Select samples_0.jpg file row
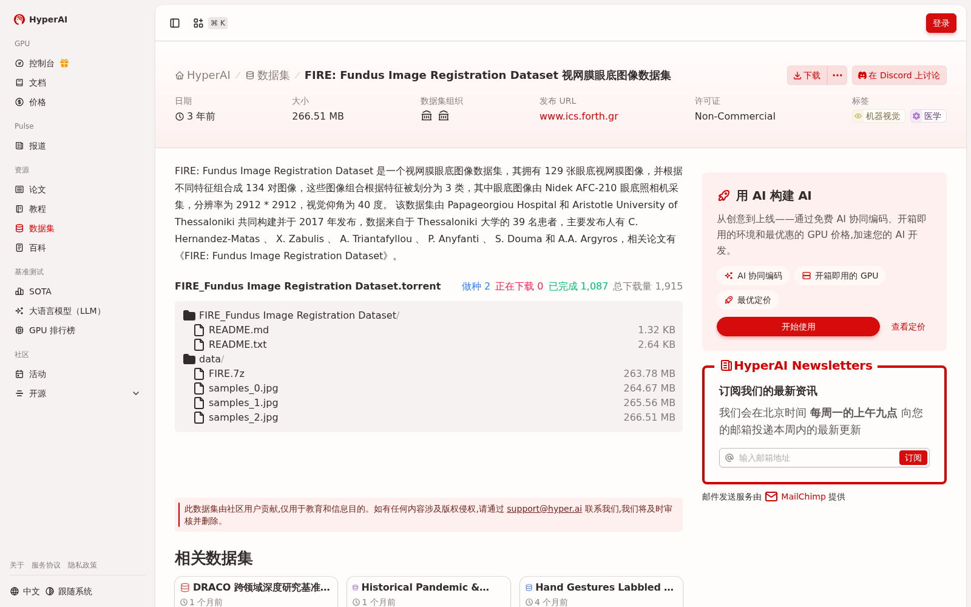The width and height of the screenshot is (971, 607). point(428,388)
